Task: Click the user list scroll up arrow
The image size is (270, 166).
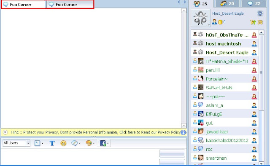Action: coord(261,32)
